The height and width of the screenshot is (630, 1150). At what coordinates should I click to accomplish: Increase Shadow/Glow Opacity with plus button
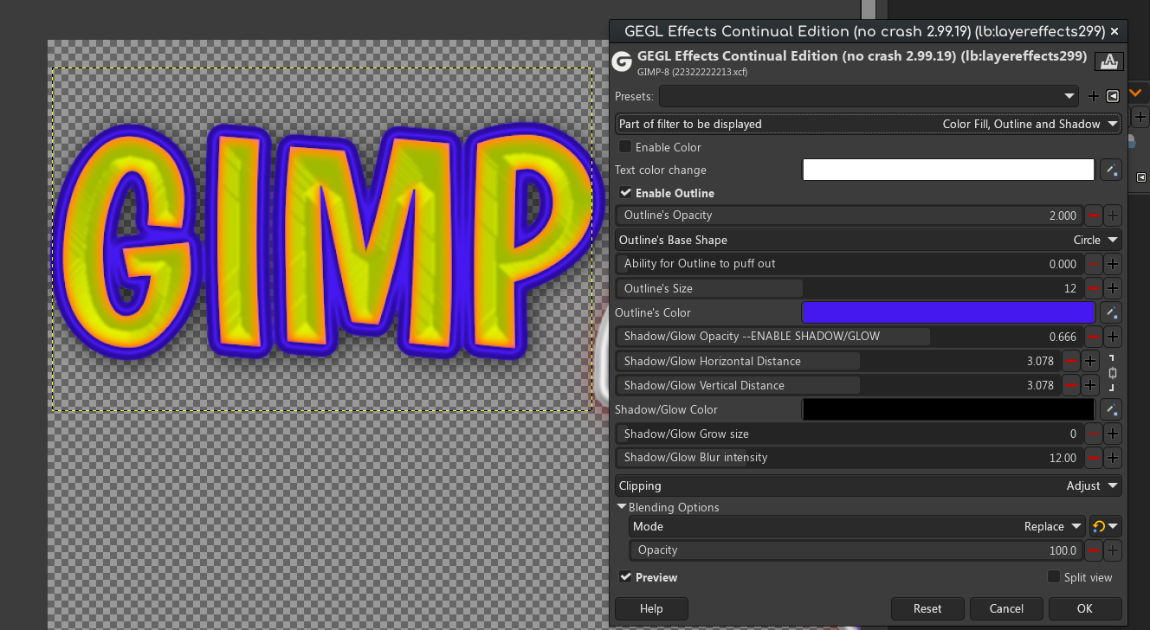1113,337
